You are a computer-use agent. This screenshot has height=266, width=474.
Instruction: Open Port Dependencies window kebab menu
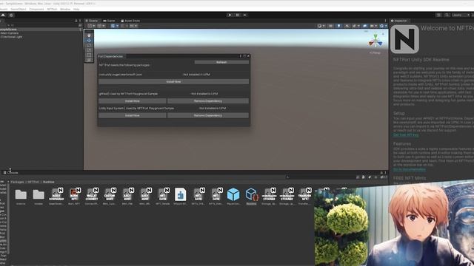coord(241,56)
